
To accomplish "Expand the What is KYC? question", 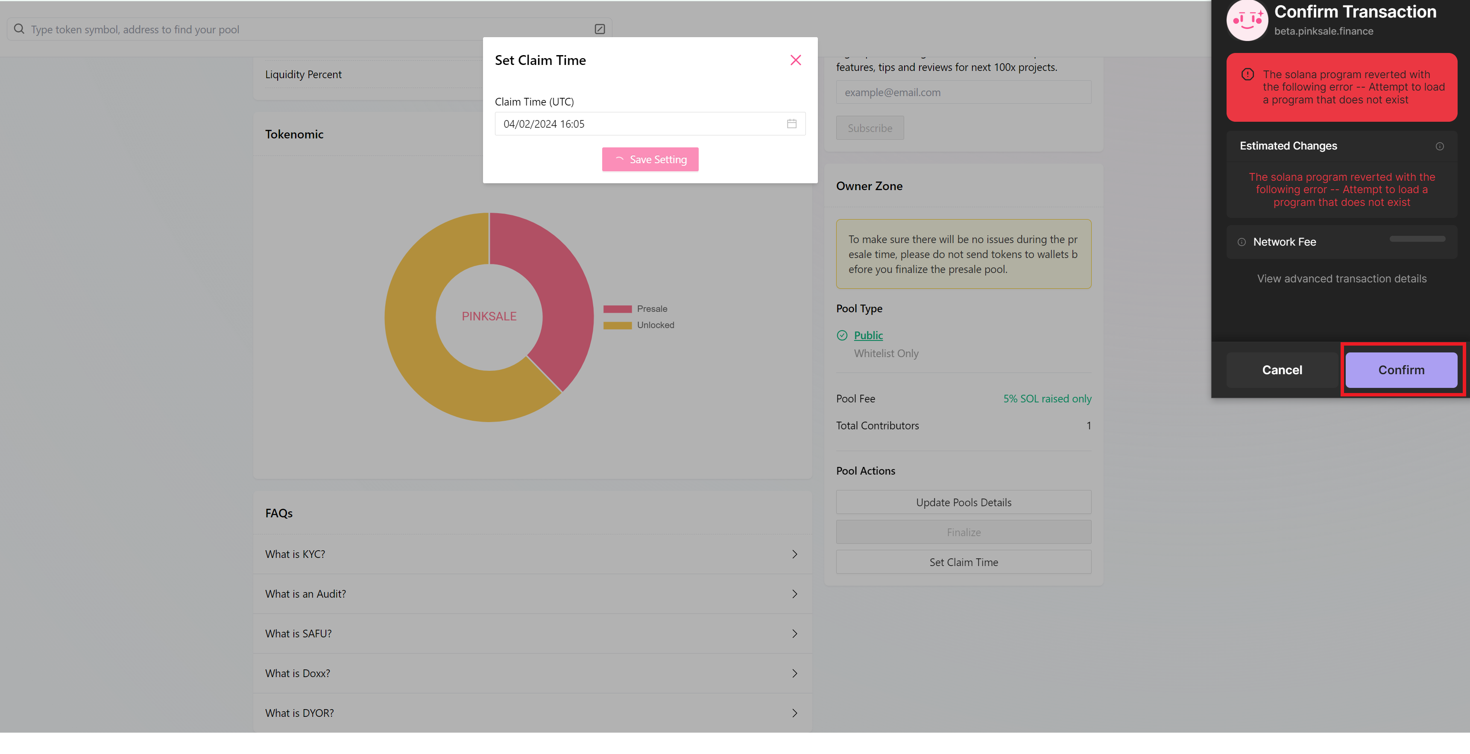I will click(x=533, y=554).
